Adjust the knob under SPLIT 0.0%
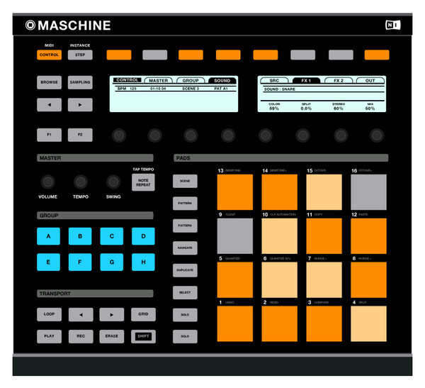425x388 pixels. tap(302, 135)
